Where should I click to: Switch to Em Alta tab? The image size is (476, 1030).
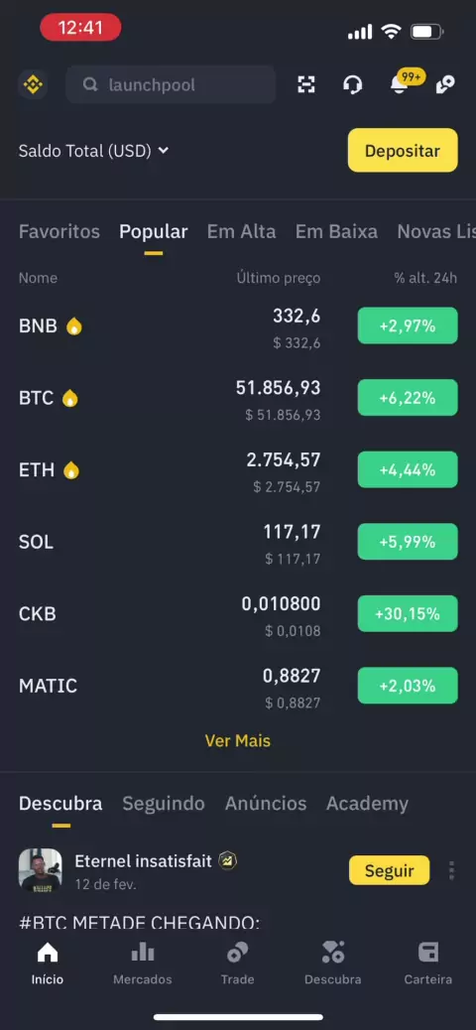242,232
